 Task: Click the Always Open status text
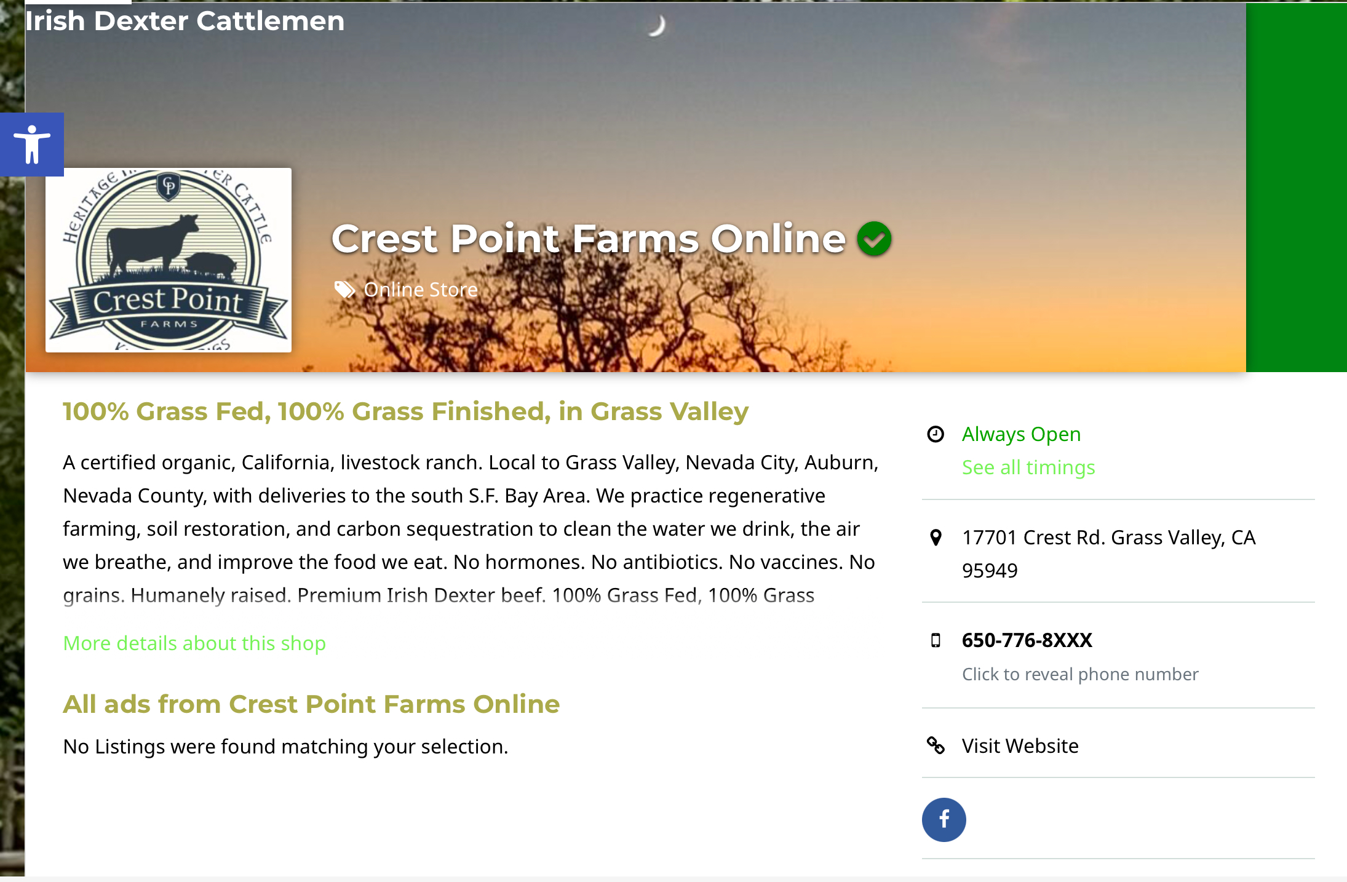pos(1020,434)
